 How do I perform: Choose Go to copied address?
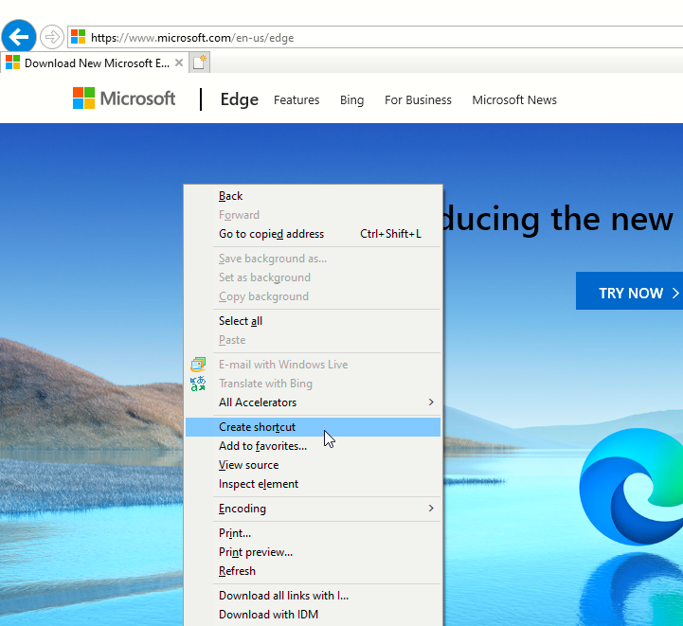click(x=313, y=234)
